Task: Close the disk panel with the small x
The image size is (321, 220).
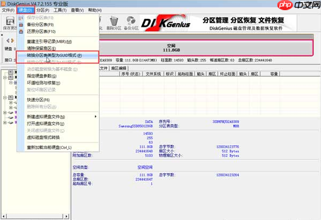Action: [x=2, y=35]
